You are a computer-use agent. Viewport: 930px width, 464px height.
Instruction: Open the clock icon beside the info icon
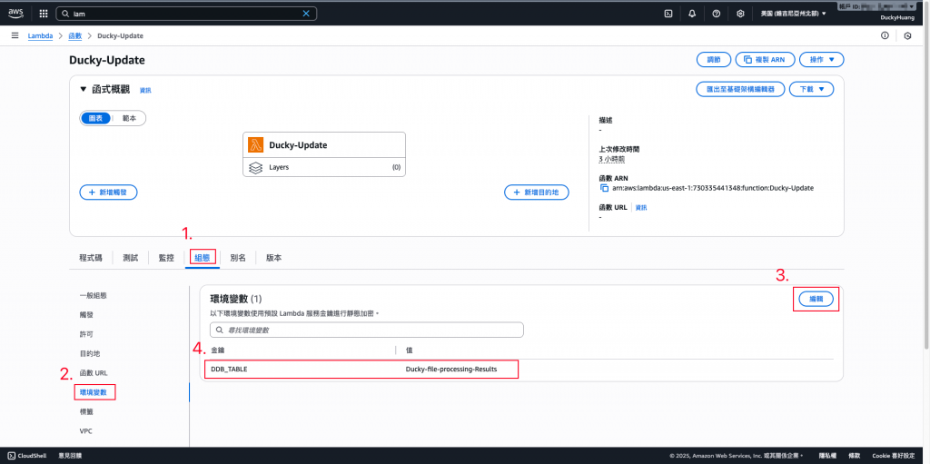click(907, 35)
